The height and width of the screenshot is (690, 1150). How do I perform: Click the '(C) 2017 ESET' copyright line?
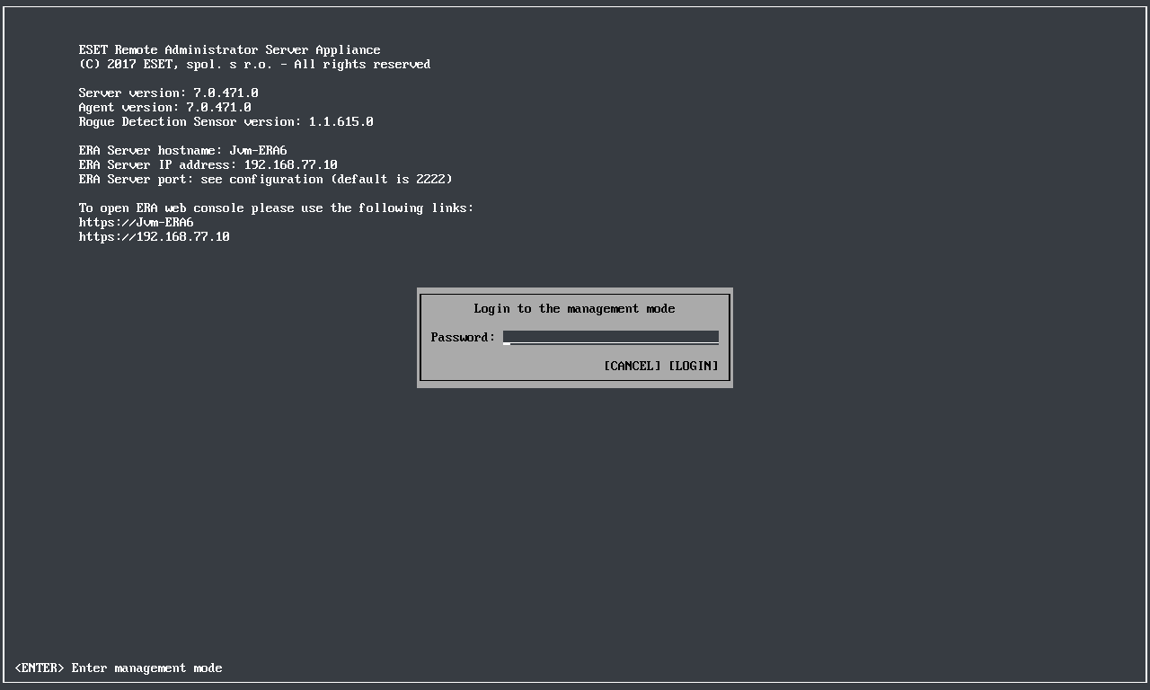(x=254, y=64)
